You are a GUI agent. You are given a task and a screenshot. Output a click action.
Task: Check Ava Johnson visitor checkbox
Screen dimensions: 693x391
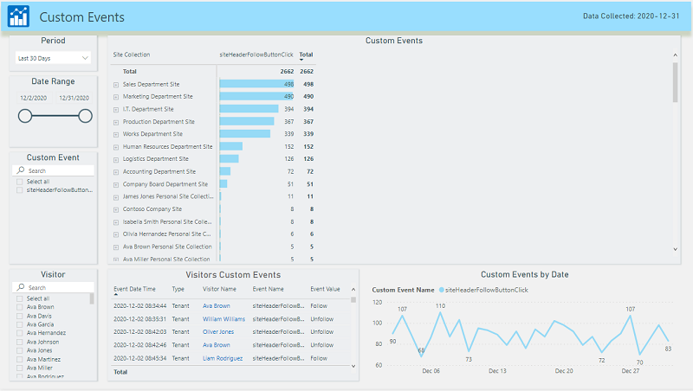pyautogui.click(x=19, y=342)
